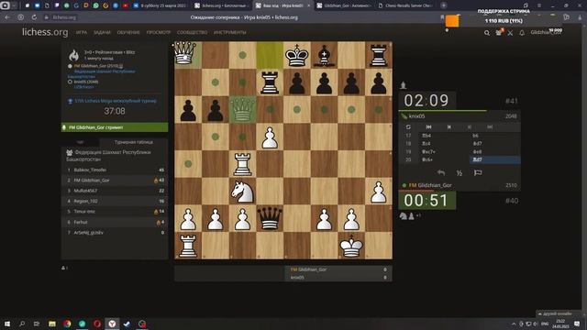Jump to the last move of the game
This screenshot has height=330, width=587.
point(489,127)
